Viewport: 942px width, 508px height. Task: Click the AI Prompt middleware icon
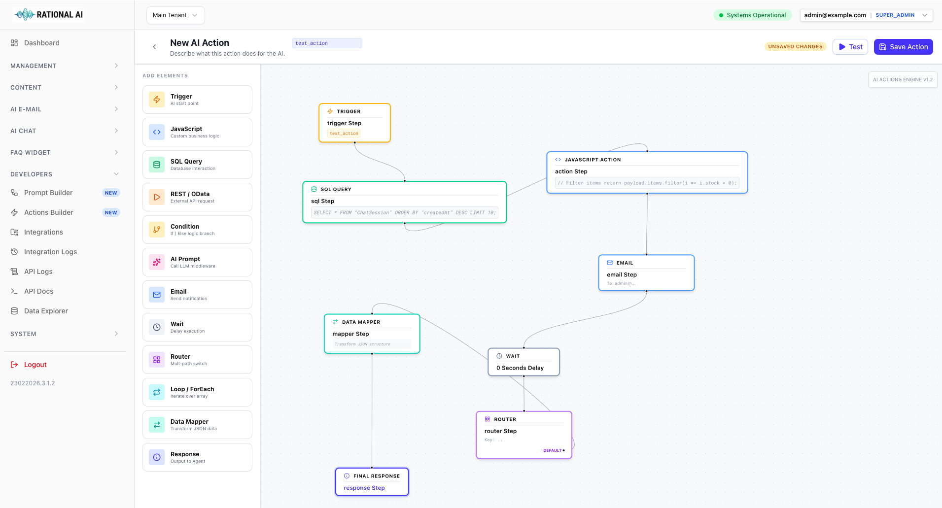156,262
